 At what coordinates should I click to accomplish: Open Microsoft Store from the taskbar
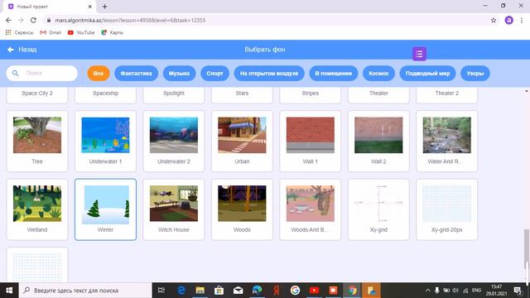(x=219, y=291)
